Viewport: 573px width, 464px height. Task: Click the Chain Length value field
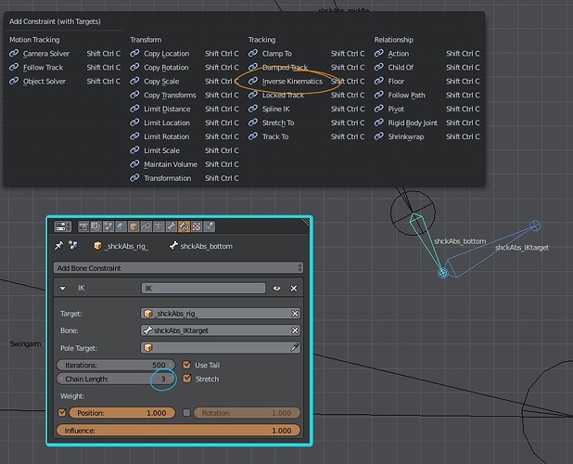coord(116,379)
